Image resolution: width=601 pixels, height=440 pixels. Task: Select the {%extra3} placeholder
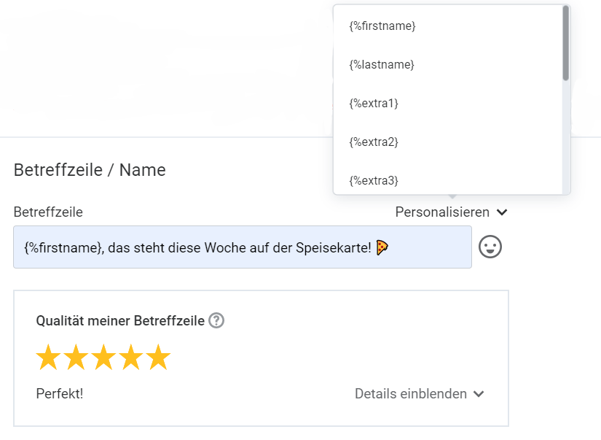[374, 180]
